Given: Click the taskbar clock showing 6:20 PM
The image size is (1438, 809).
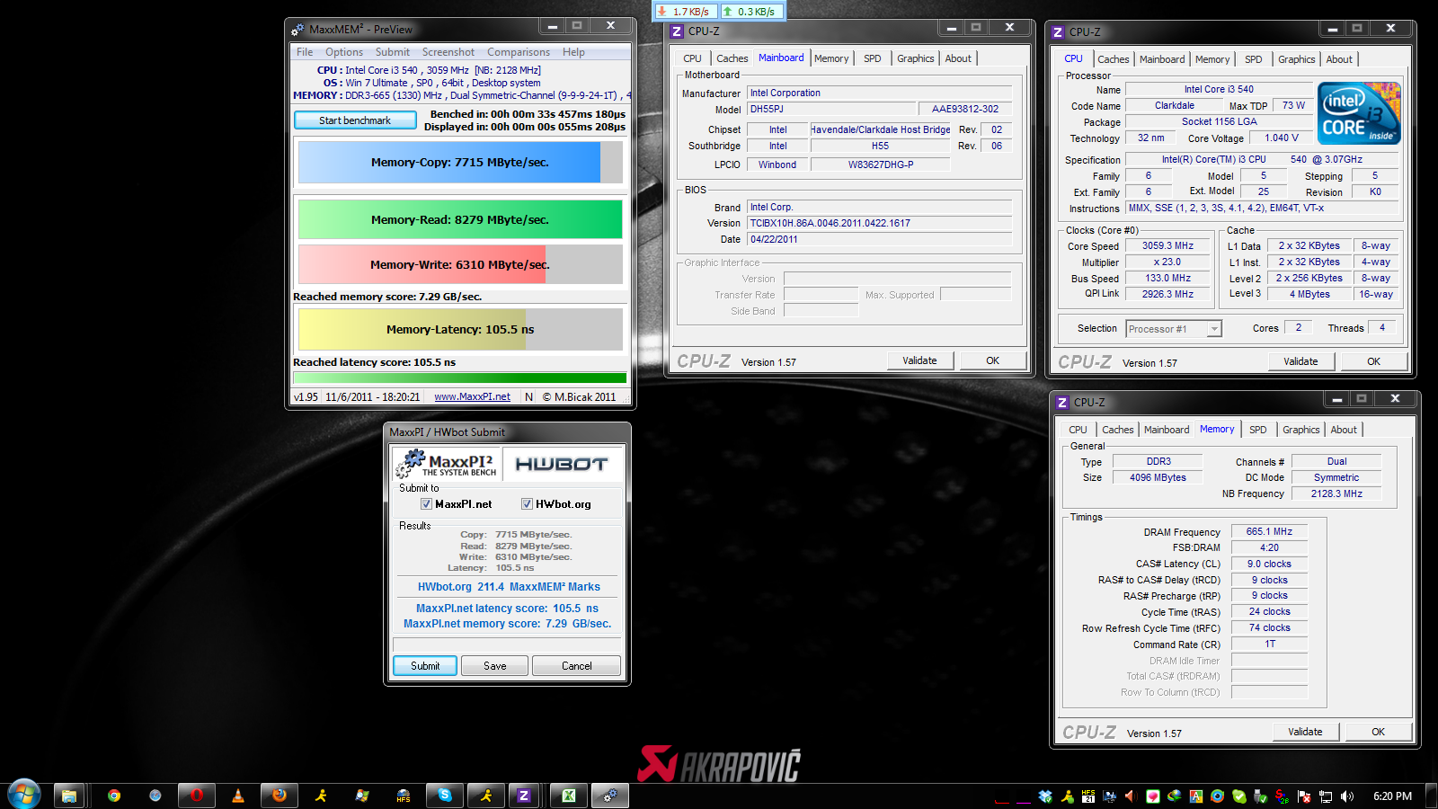Looking at the screenshot, I should tap(1392, 796).
